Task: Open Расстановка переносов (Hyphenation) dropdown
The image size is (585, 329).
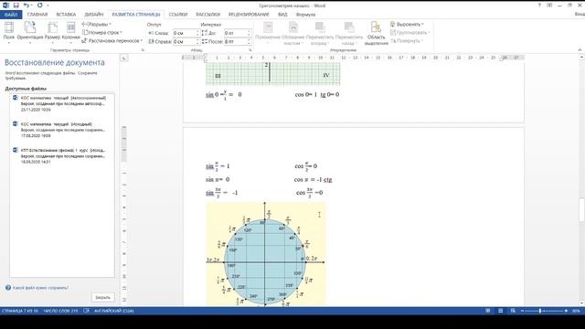Action: [x=112, y=40]
